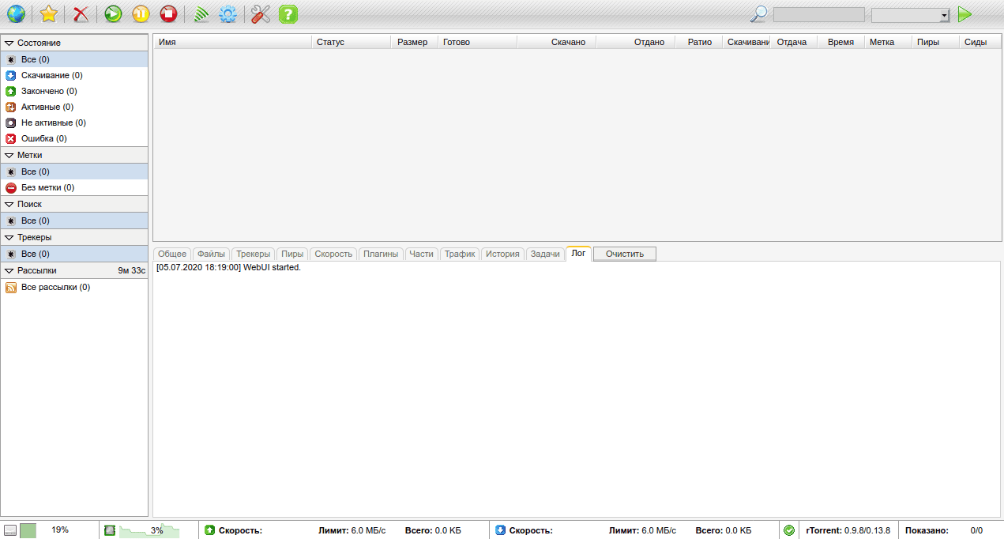Sort by the Ратио column header
The height and width of the screenshot is (539, 1004).
click(x=698, y=42)
